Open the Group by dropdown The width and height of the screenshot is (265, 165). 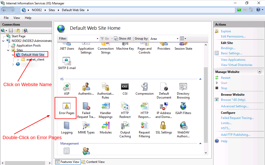(164, 39)
